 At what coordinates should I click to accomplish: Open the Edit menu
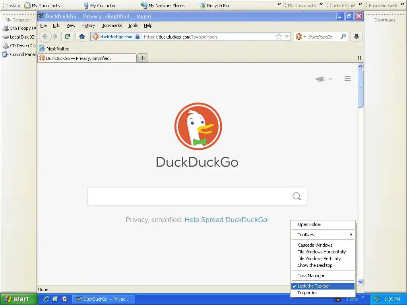tap(56, 25)
